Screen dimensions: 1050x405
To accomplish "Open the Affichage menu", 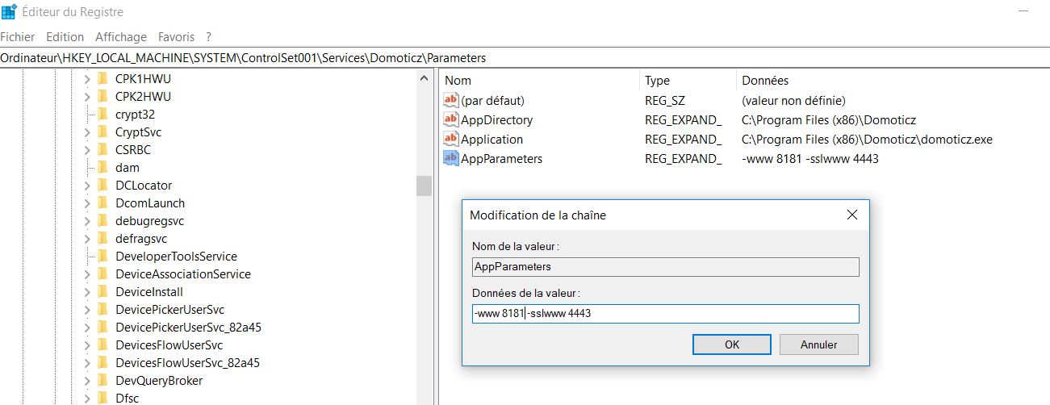I will click(x=121, y=37).
